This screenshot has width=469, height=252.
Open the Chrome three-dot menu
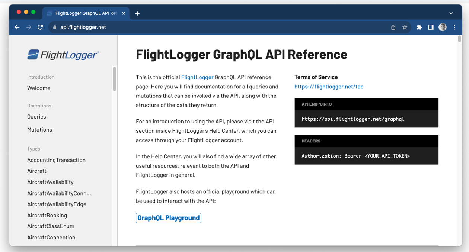point(454,27)
